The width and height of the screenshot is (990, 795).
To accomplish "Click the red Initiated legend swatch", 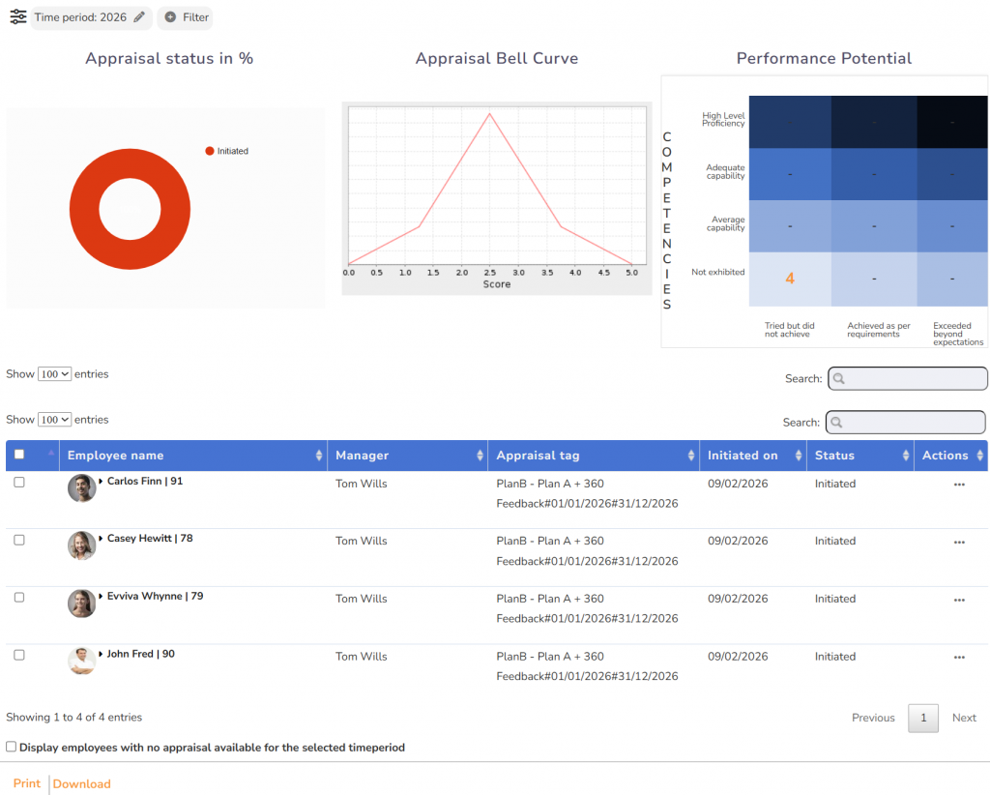I will [x=209, y=151].
